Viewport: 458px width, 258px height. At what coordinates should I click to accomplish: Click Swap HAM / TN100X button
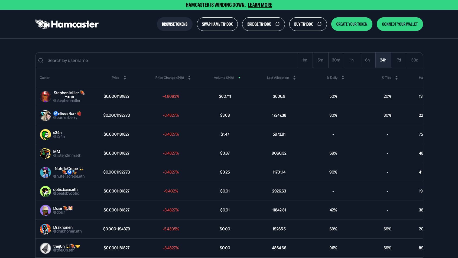pyautogui.click(x=217, y=24)
